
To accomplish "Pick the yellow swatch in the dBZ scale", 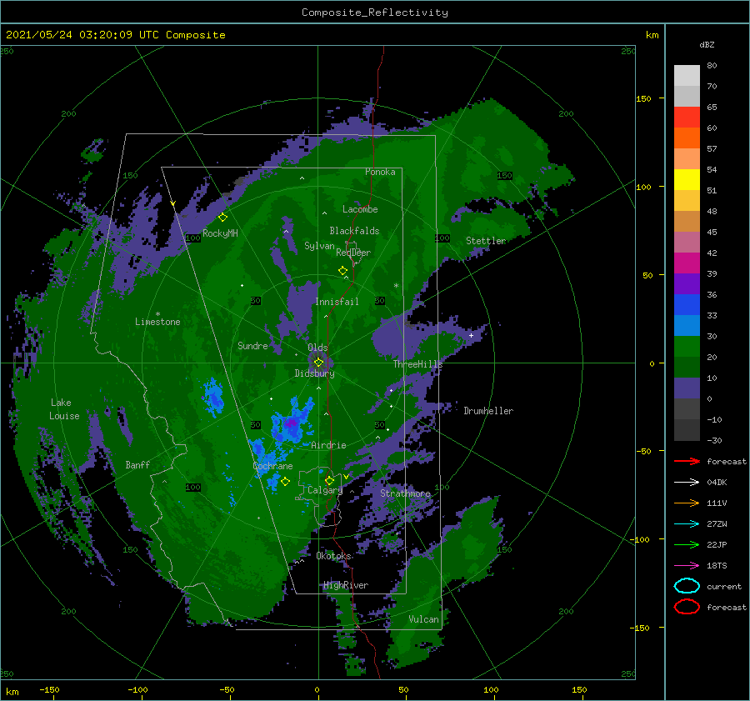I will click(x=687, y=179).
